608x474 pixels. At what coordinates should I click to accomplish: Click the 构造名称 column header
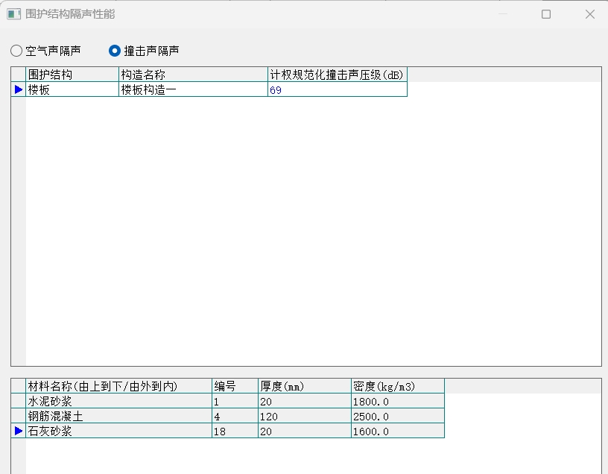click(192, 75)
